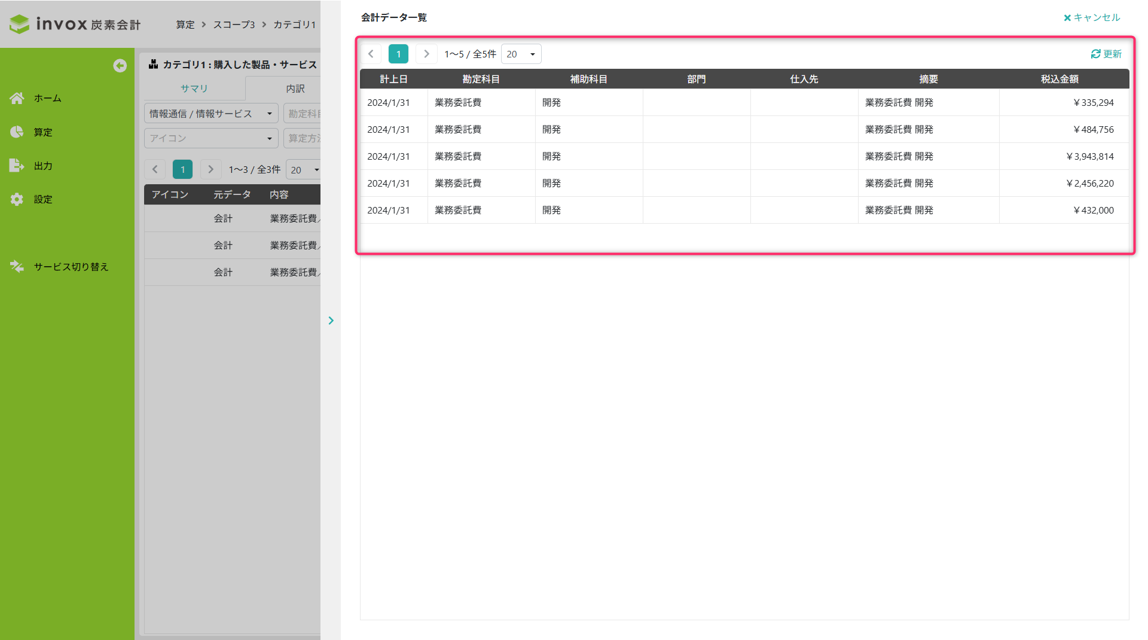Screen dimensions: 1148x640
Task: Go to previous page in the category list
Action: click(x=155, y=169)
